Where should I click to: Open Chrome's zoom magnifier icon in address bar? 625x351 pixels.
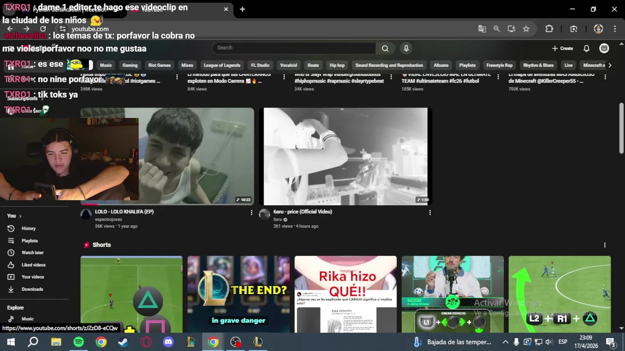click(497, 29)
